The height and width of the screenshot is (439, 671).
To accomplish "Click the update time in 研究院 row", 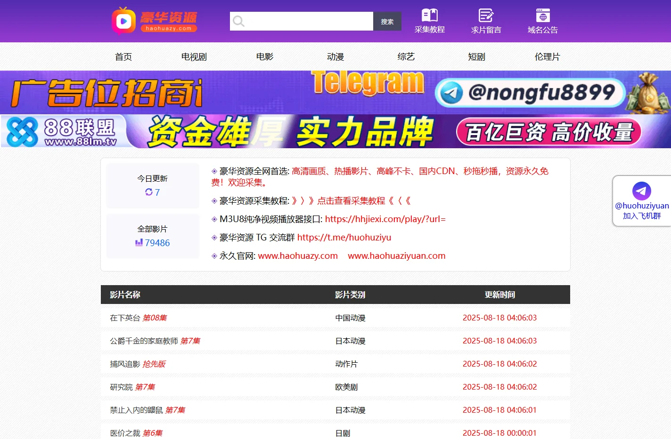I will click(499, 387).
